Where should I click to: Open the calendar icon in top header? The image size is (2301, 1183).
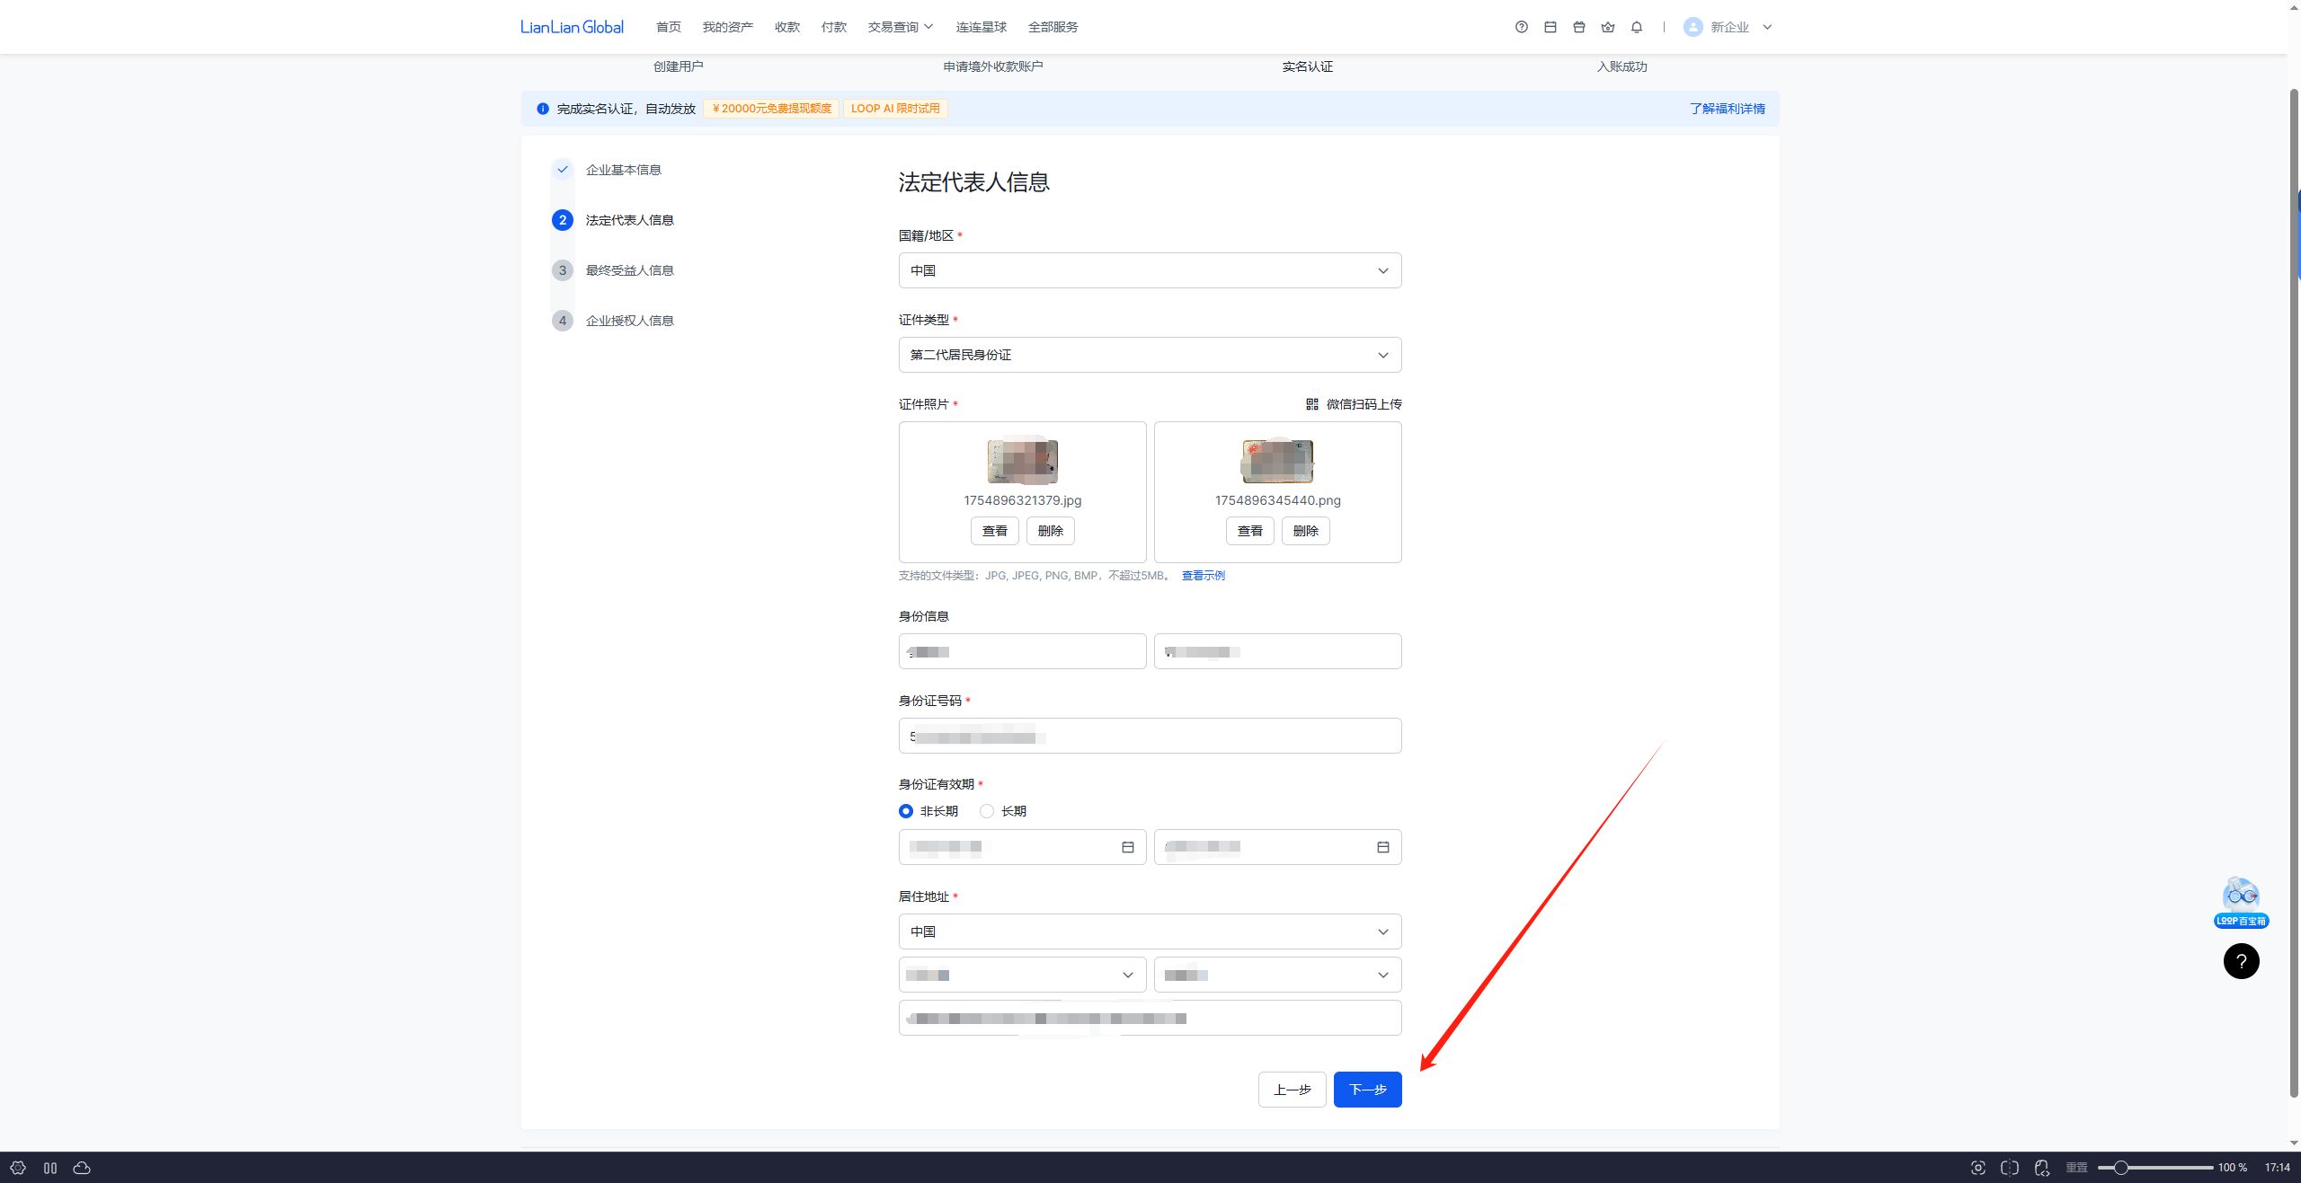click(1550, 27)
